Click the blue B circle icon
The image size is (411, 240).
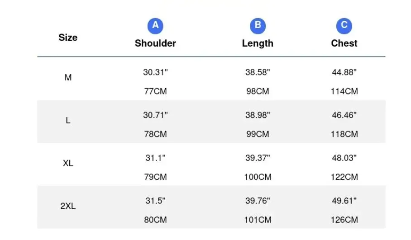coord(258,26)
